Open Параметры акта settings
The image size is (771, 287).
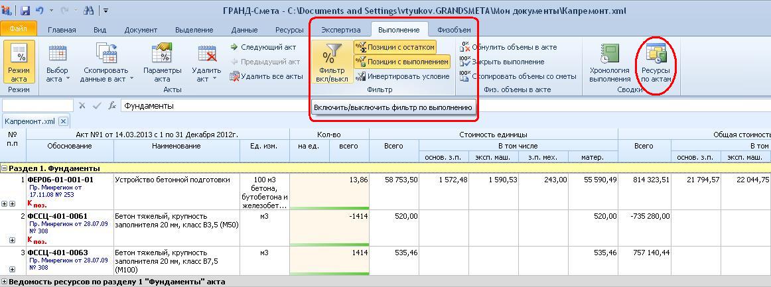[163, 62]
